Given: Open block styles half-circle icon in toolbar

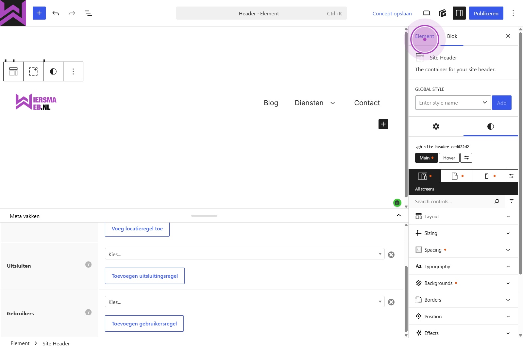Looking at the screenshot, I should 53,71.
